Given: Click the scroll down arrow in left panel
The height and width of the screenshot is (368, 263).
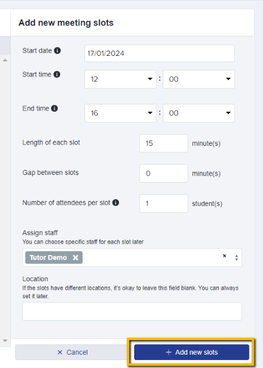Looking at the screenshot, I should pyautogui.click(x=5, y=341).
